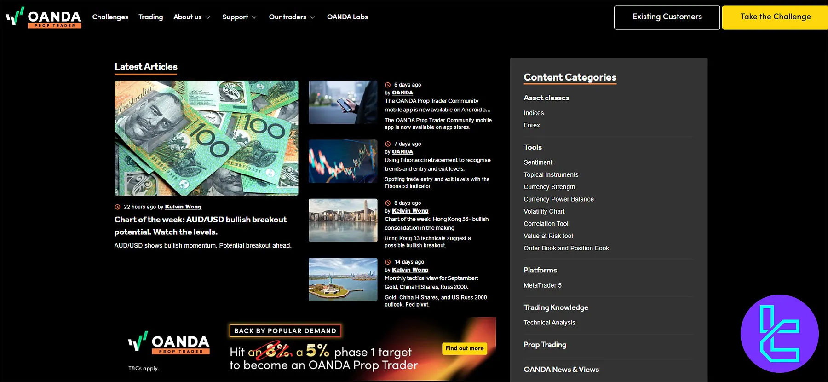
Task: Open the Topical Instruments link
Action: pyautogui.click(x=551, y=174)
